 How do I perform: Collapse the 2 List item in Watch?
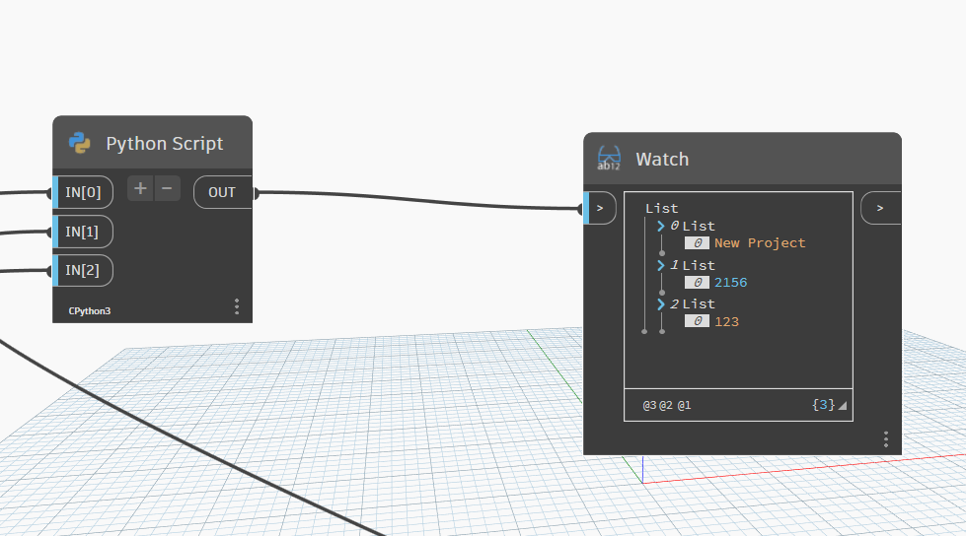point(661,304)
